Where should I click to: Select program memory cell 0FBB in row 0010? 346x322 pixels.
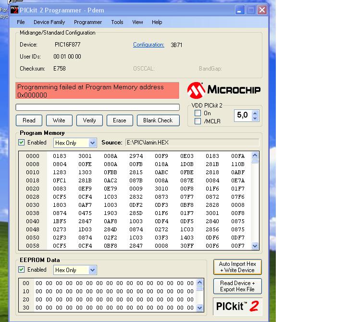pos(111,172)
